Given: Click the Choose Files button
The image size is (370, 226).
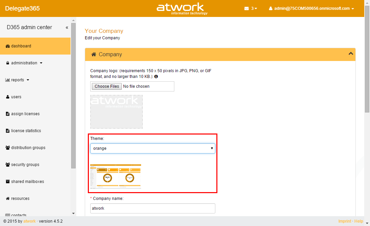Looking at the screenshot, I should 106,86.
